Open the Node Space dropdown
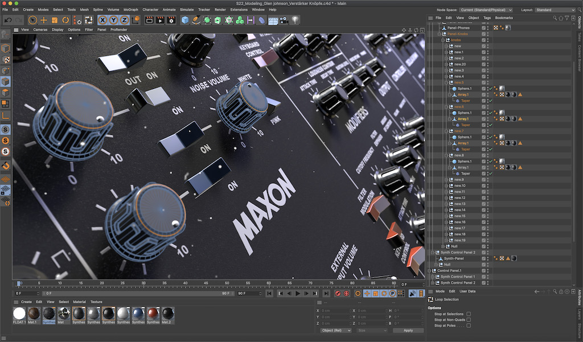Image resolution: width=583 pixels, height=342 pixels. [486, 10]
